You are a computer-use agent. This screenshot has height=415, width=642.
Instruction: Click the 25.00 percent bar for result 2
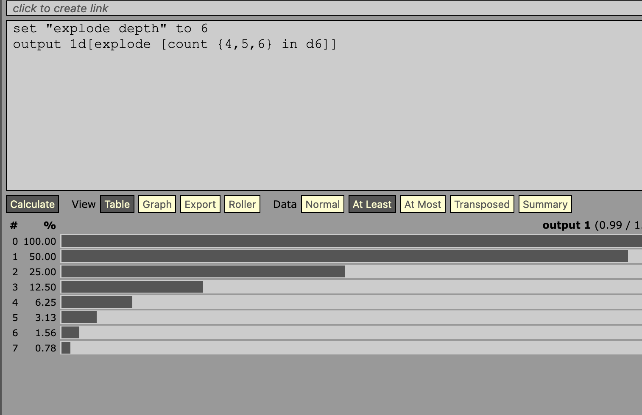click(203, 271)
